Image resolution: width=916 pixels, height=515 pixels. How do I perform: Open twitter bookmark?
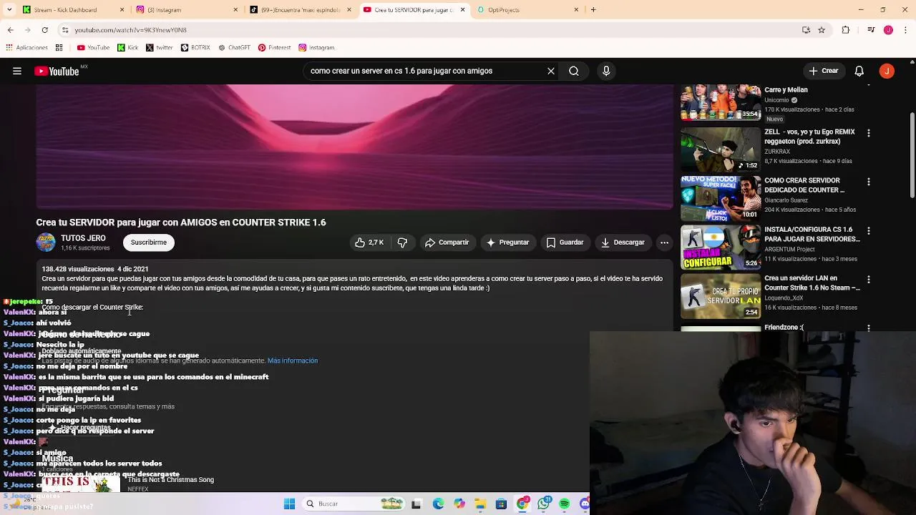(160, 48)
